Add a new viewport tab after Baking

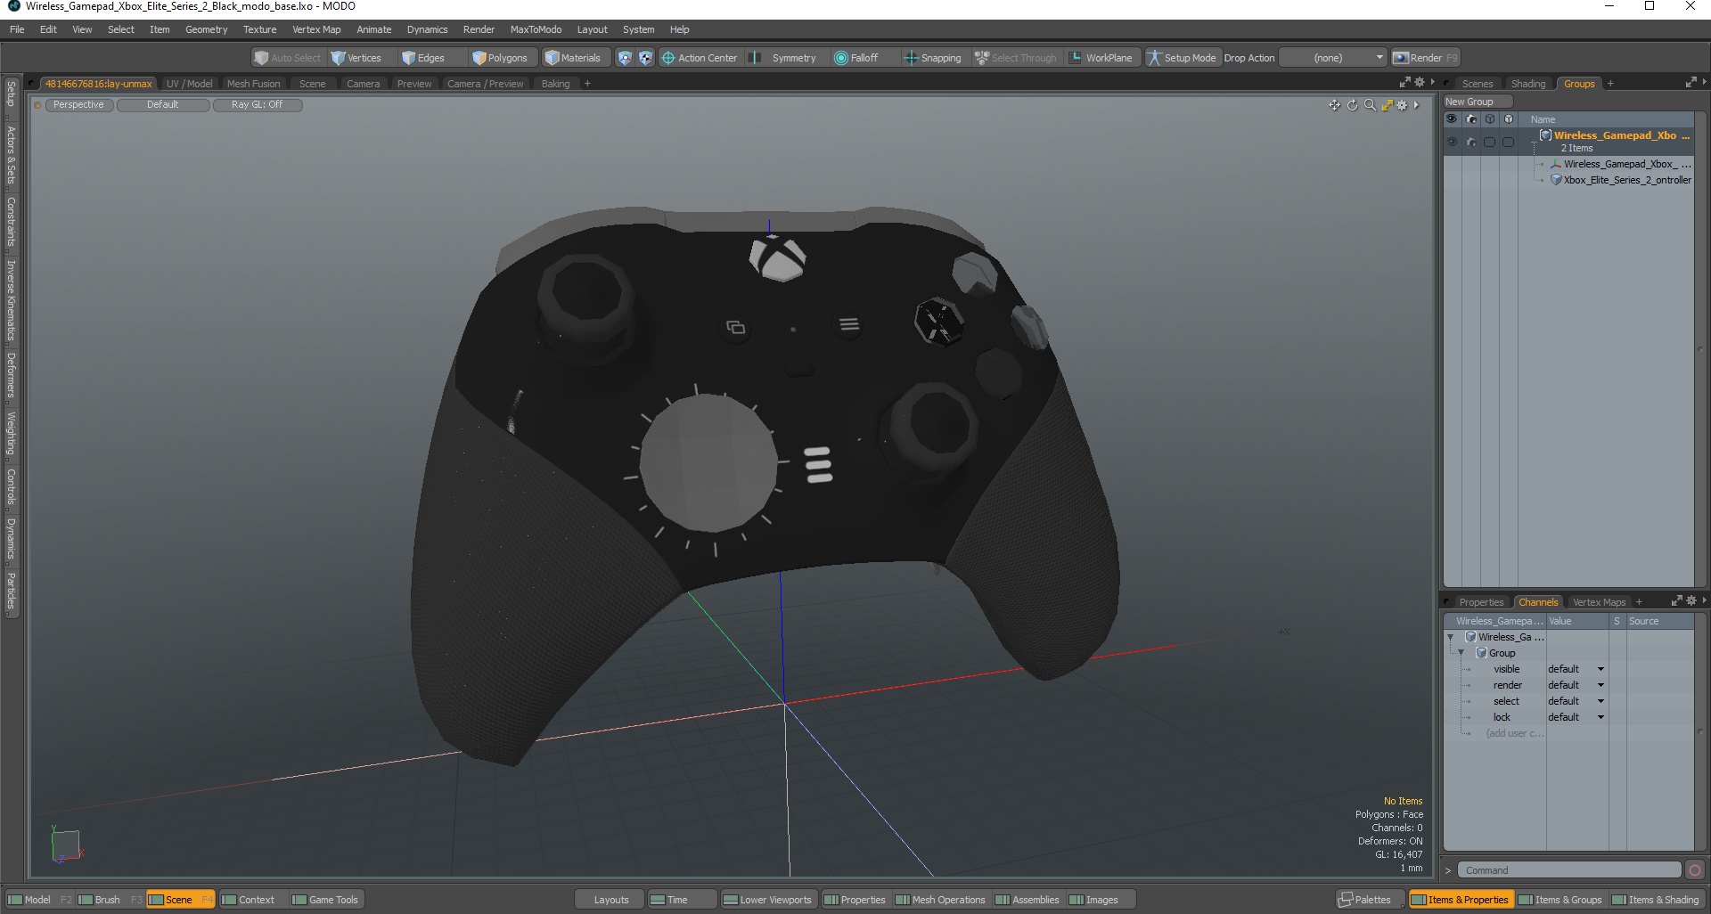coord(587,84)
